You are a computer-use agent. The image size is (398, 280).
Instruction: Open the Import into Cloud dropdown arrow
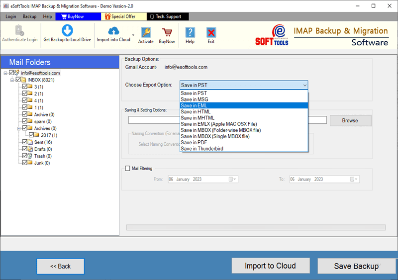pos(133,35)
